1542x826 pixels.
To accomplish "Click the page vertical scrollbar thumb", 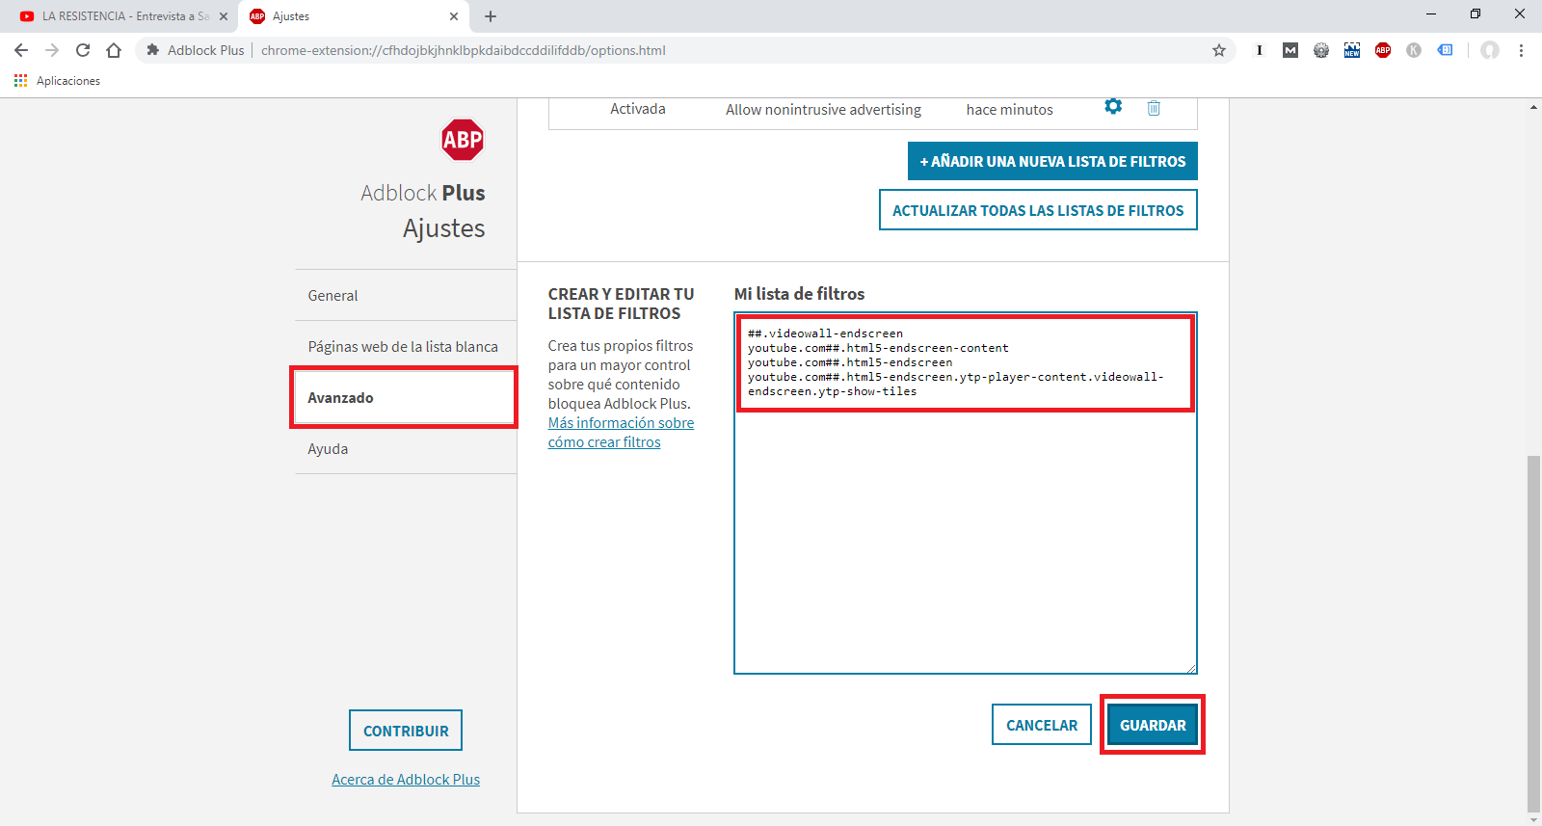I will pyautogui.click(x=1533, y=634).
